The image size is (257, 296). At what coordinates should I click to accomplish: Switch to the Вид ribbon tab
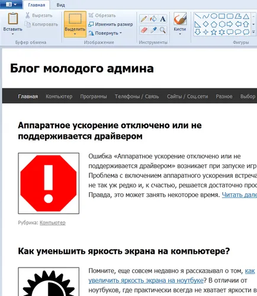pos(60,5)
